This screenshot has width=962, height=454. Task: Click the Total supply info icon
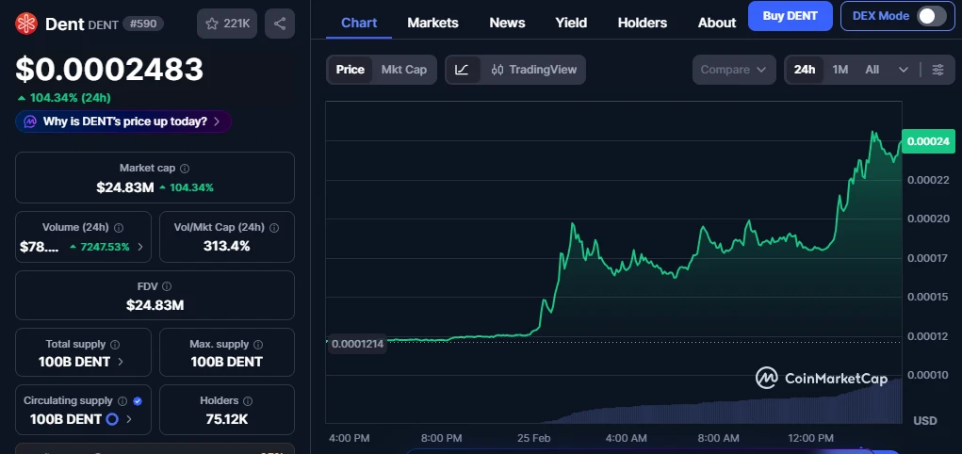(x=115, y=345)
